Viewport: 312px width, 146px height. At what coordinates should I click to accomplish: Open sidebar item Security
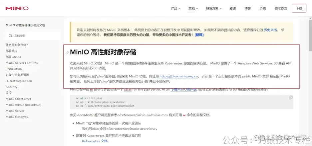(x=12, y=87)
